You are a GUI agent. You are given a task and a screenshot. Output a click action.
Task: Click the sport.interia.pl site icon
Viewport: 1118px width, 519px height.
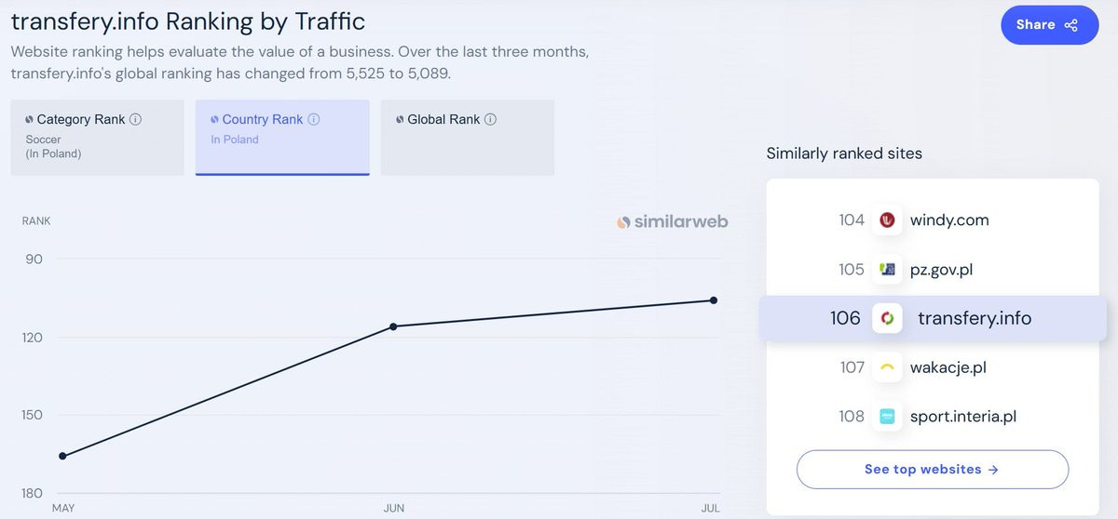(887, 417)
